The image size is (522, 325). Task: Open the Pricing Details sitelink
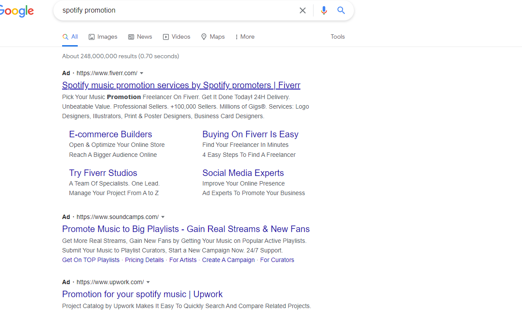coord(144,260)
